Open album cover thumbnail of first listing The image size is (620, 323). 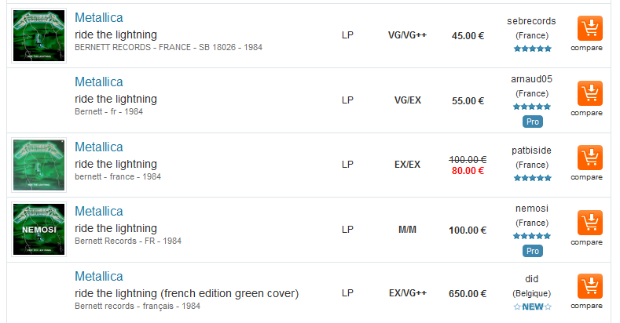tap(39, 35)
